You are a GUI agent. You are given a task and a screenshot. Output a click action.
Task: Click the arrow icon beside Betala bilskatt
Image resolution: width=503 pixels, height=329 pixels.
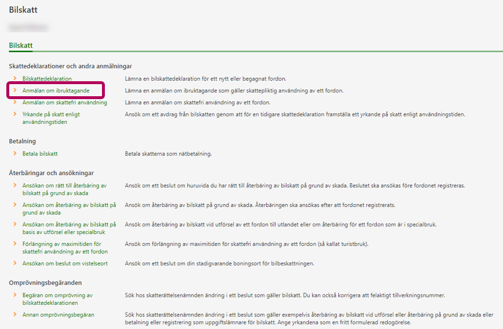(15, 154)
